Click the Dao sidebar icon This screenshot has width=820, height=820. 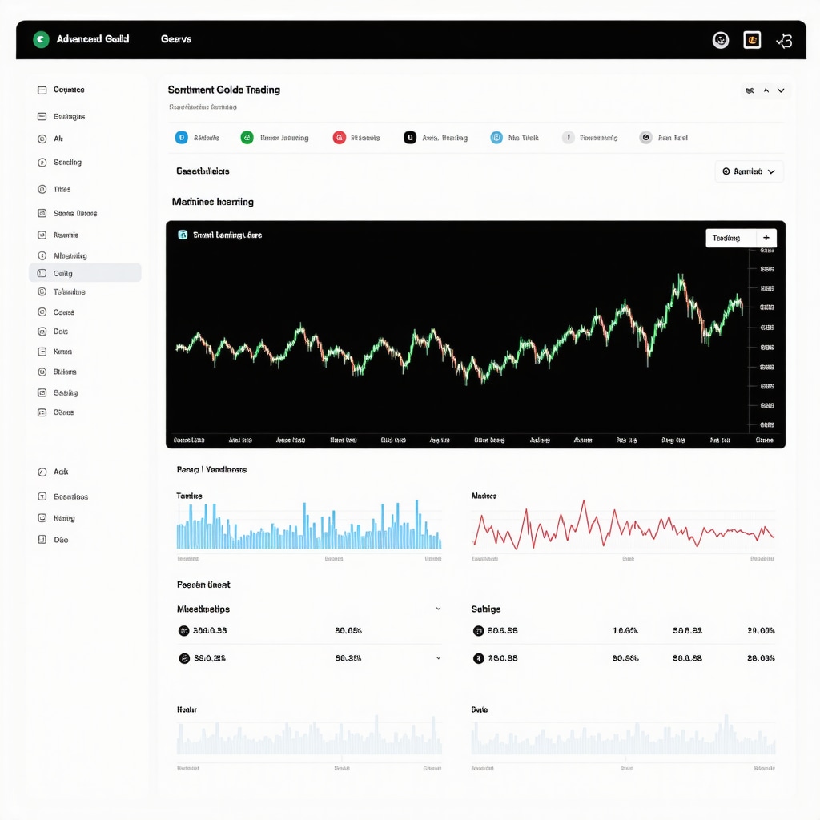(42, 540)
